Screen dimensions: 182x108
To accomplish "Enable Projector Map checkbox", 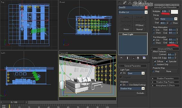I will click(x=153, y=71).
